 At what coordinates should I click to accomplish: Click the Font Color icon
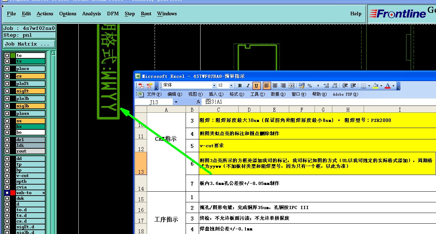(x=388, y=86)
